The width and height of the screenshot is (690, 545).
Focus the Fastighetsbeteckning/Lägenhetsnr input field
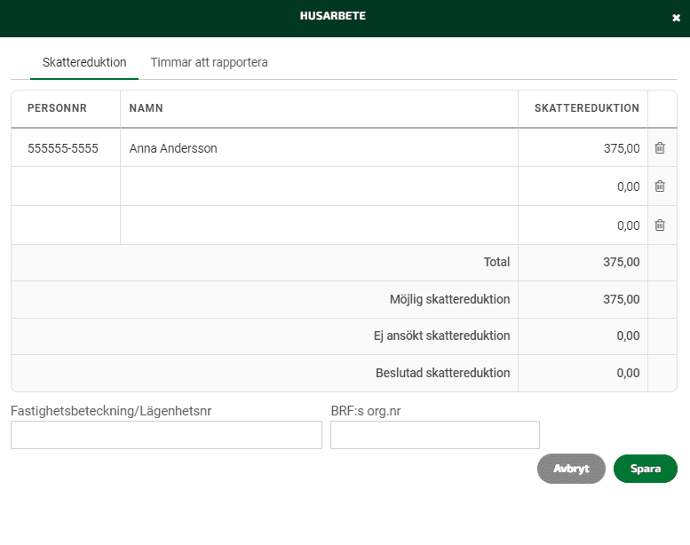point(166,435)
